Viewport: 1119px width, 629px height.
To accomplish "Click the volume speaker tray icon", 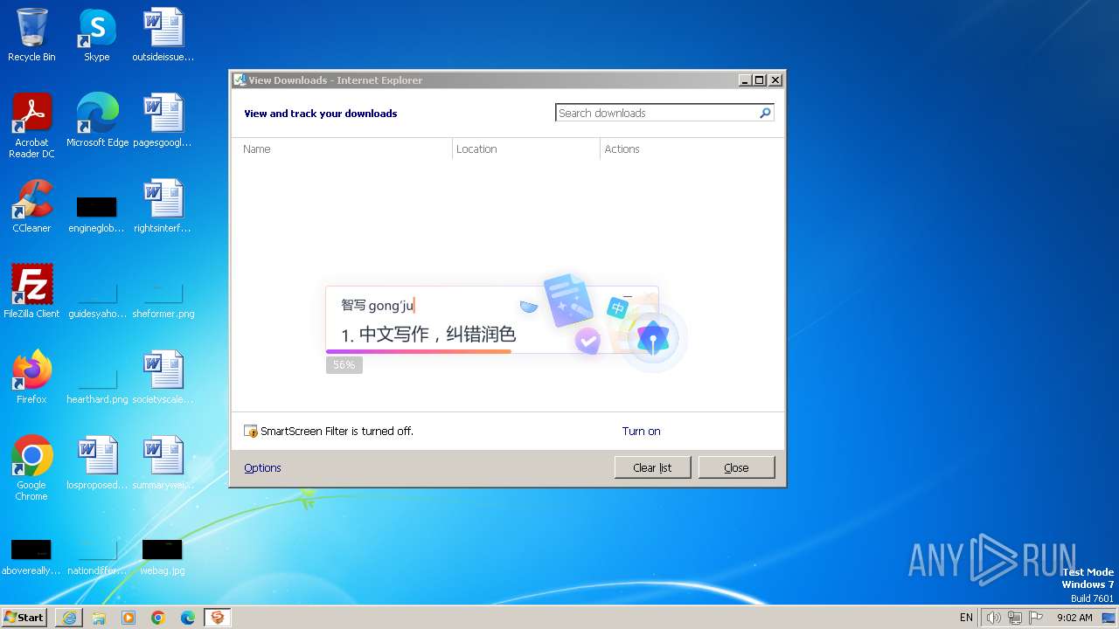I will tap(993, 618).
